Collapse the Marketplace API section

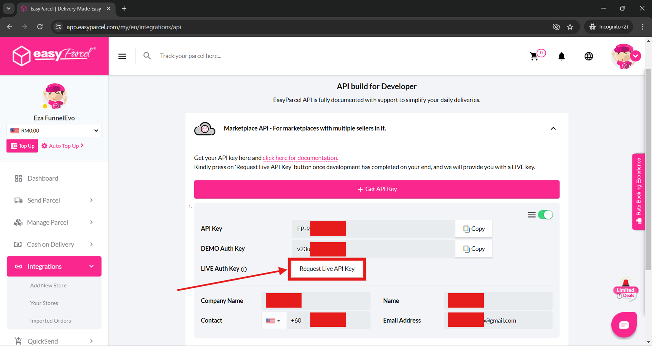pyautogui.click(x=553, y=129)
